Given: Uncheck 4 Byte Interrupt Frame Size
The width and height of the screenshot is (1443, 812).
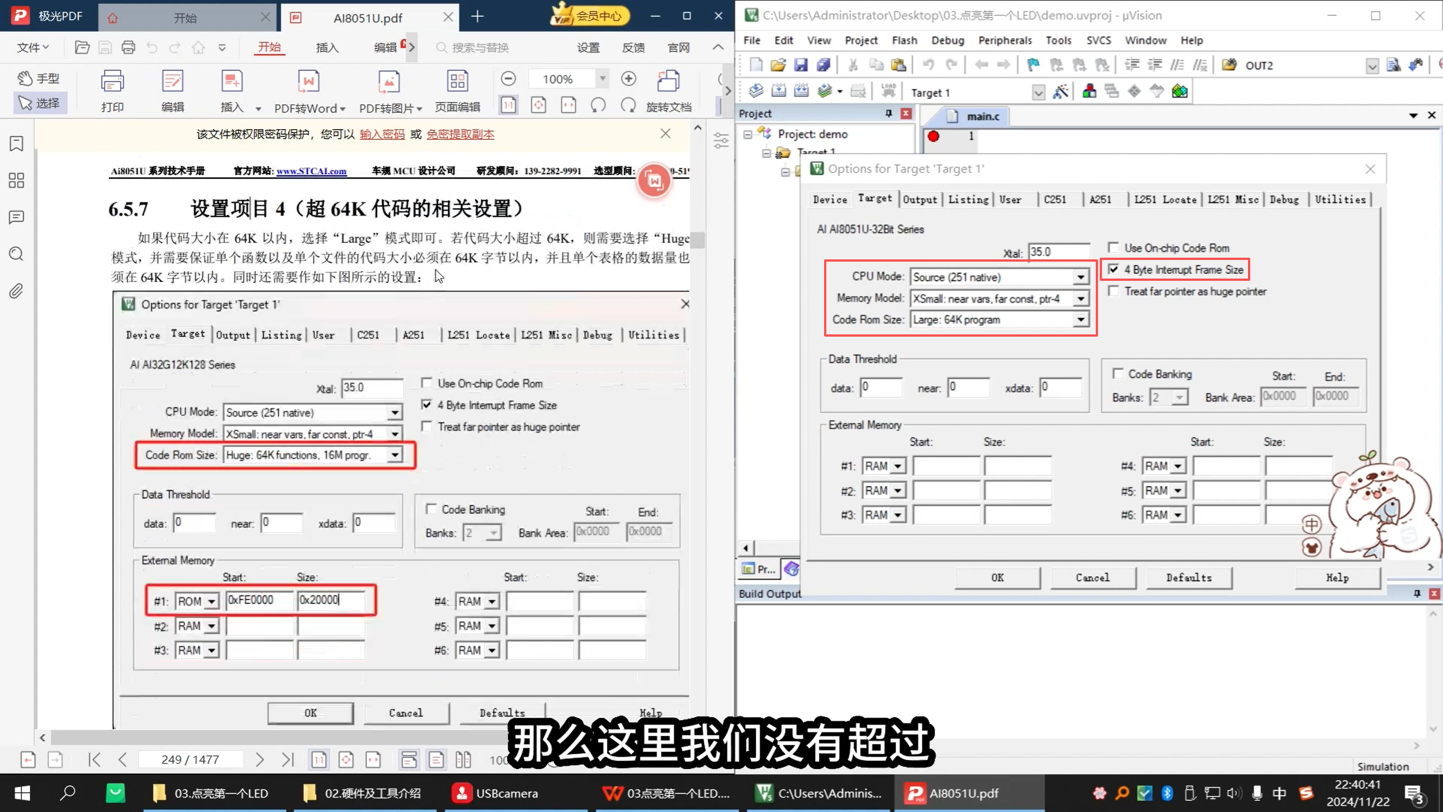Looking at the screenshot, I should click(x=1113, y=270).
